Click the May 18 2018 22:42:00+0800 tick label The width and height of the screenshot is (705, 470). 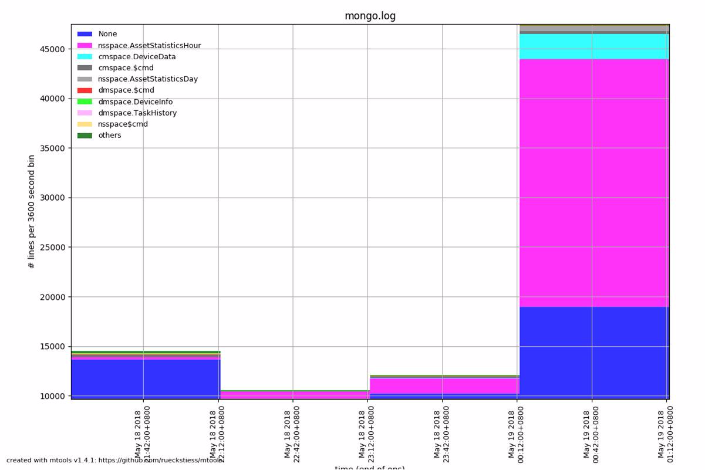[292, 433]
